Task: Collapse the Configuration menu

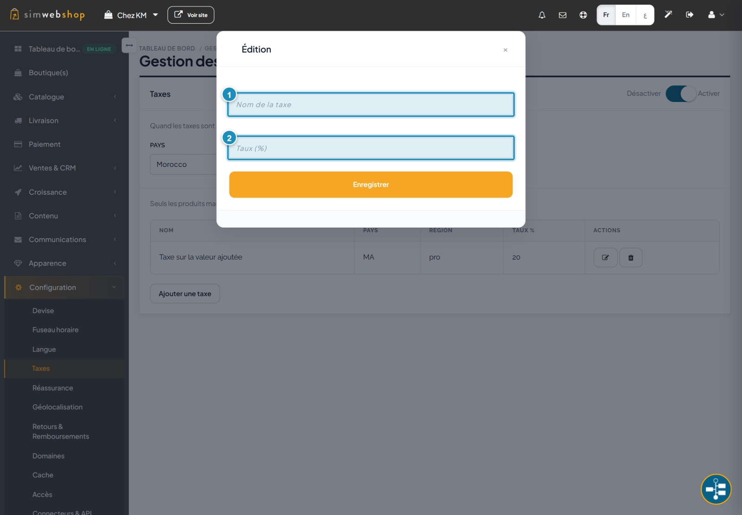Action: [x=64, y=287]
